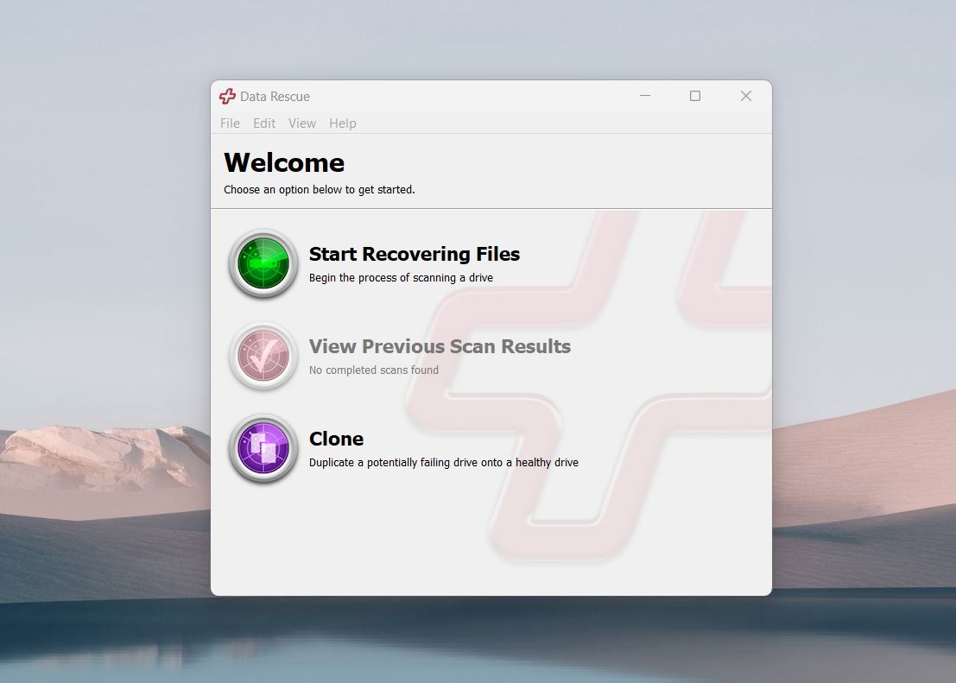956x683 pixels.
Task: Close the Data Rescue window
Action: click(x=745, y=96)
